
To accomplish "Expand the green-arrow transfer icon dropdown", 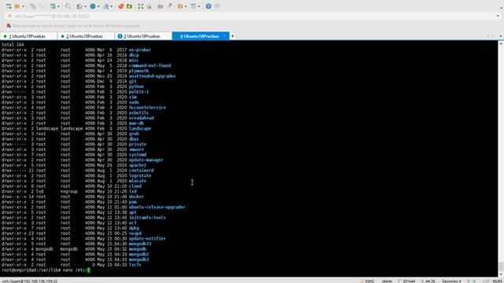I will tap(58, 6).
